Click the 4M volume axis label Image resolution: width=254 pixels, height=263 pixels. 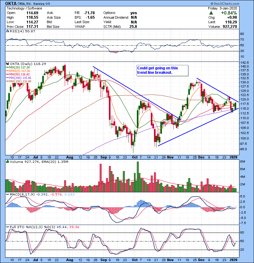coord(243,176)
